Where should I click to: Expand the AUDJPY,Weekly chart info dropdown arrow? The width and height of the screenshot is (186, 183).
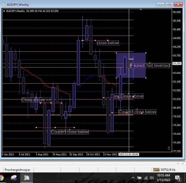4,11
